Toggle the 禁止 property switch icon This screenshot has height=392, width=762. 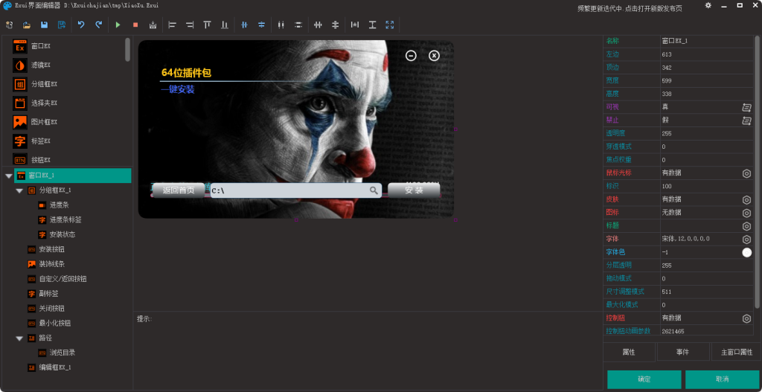pyautogui.click(x=746, y=120)
